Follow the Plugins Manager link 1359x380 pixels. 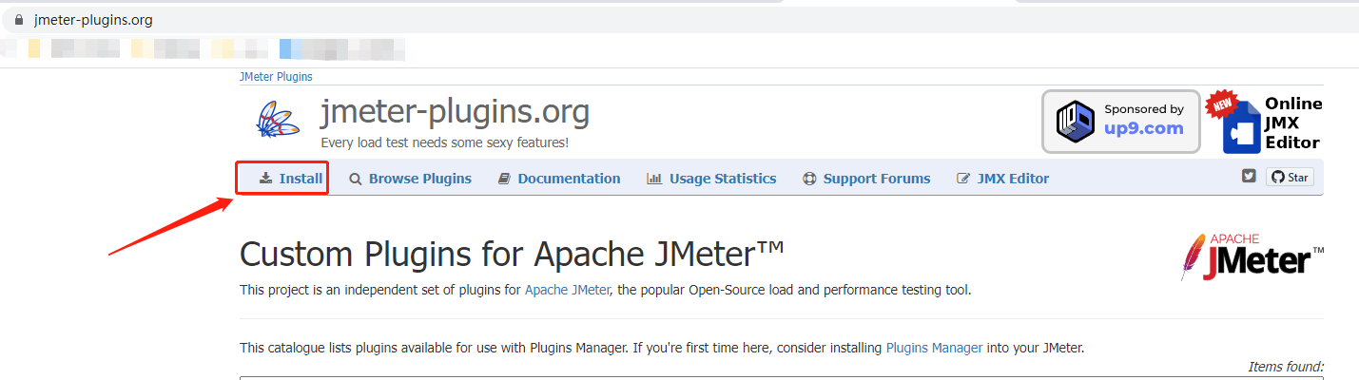(x=934, y=348)
